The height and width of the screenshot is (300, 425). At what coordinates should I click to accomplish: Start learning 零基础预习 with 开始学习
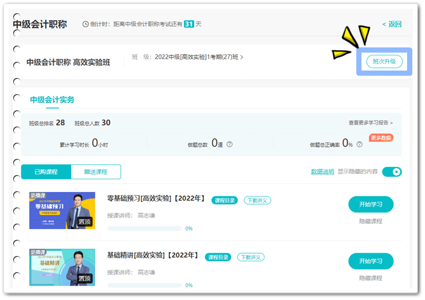pyautogui.click(x=370, y=204)
